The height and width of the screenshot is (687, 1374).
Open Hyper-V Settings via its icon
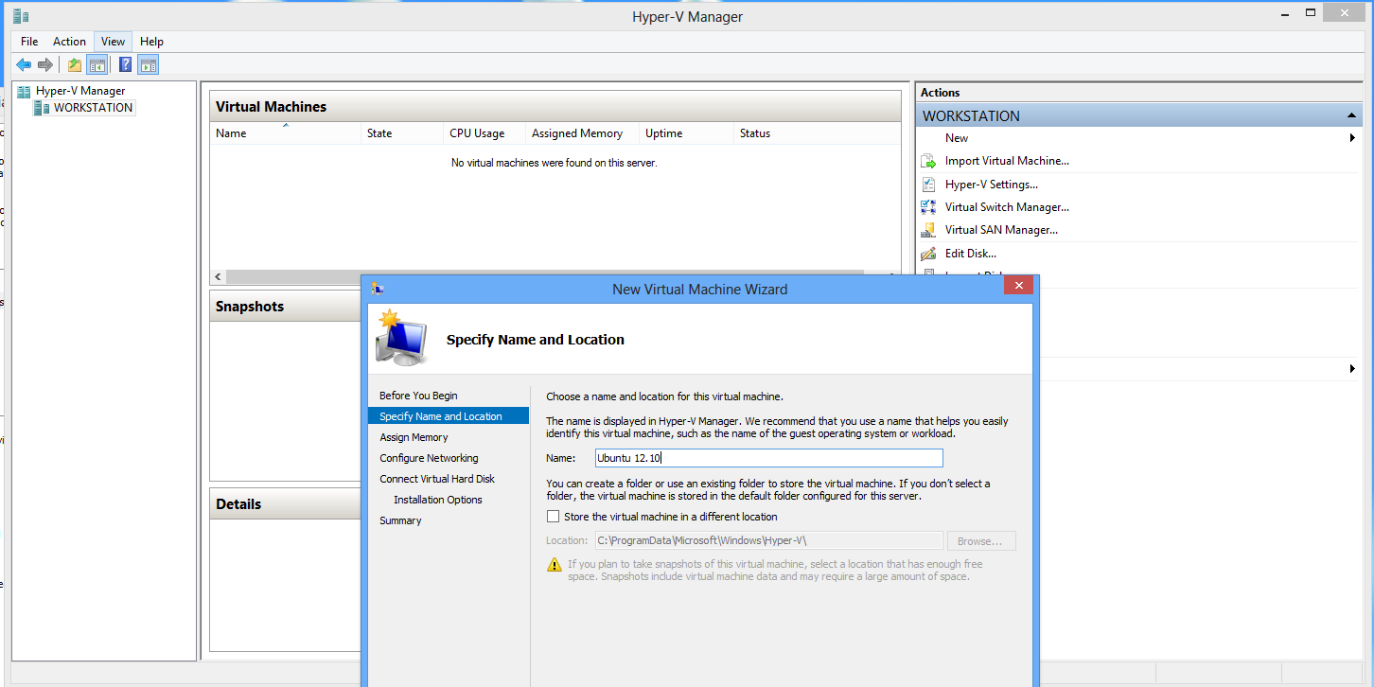pyautogui.click(x=928, y=185)
